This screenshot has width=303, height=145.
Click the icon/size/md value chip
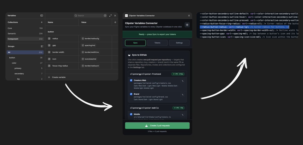pos(89,59)
